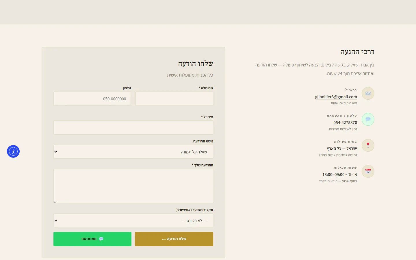Focus the אימייל input field
Viewport: 416px width, 260px height.
click(x=133, y=128)
